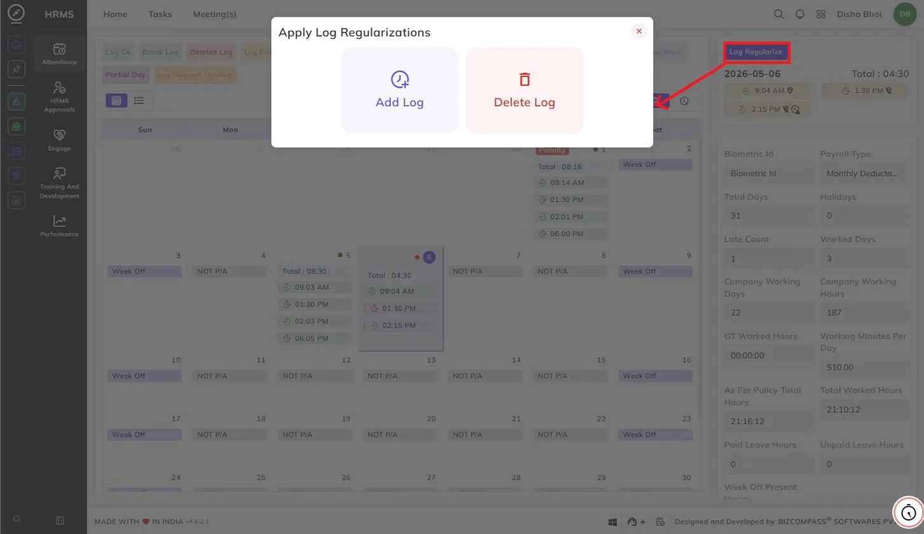Click the 06:00 PM log on day 1
924x534 pixels.
[x=571, y=234]
